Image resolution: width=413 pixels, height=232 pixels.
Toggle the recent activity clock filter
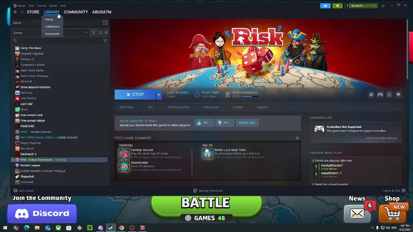100,33
